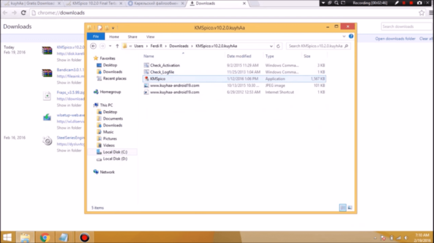This screenshot has width=434, height=243.
Task: Sort files by Name column
Action: click(149, 56)
